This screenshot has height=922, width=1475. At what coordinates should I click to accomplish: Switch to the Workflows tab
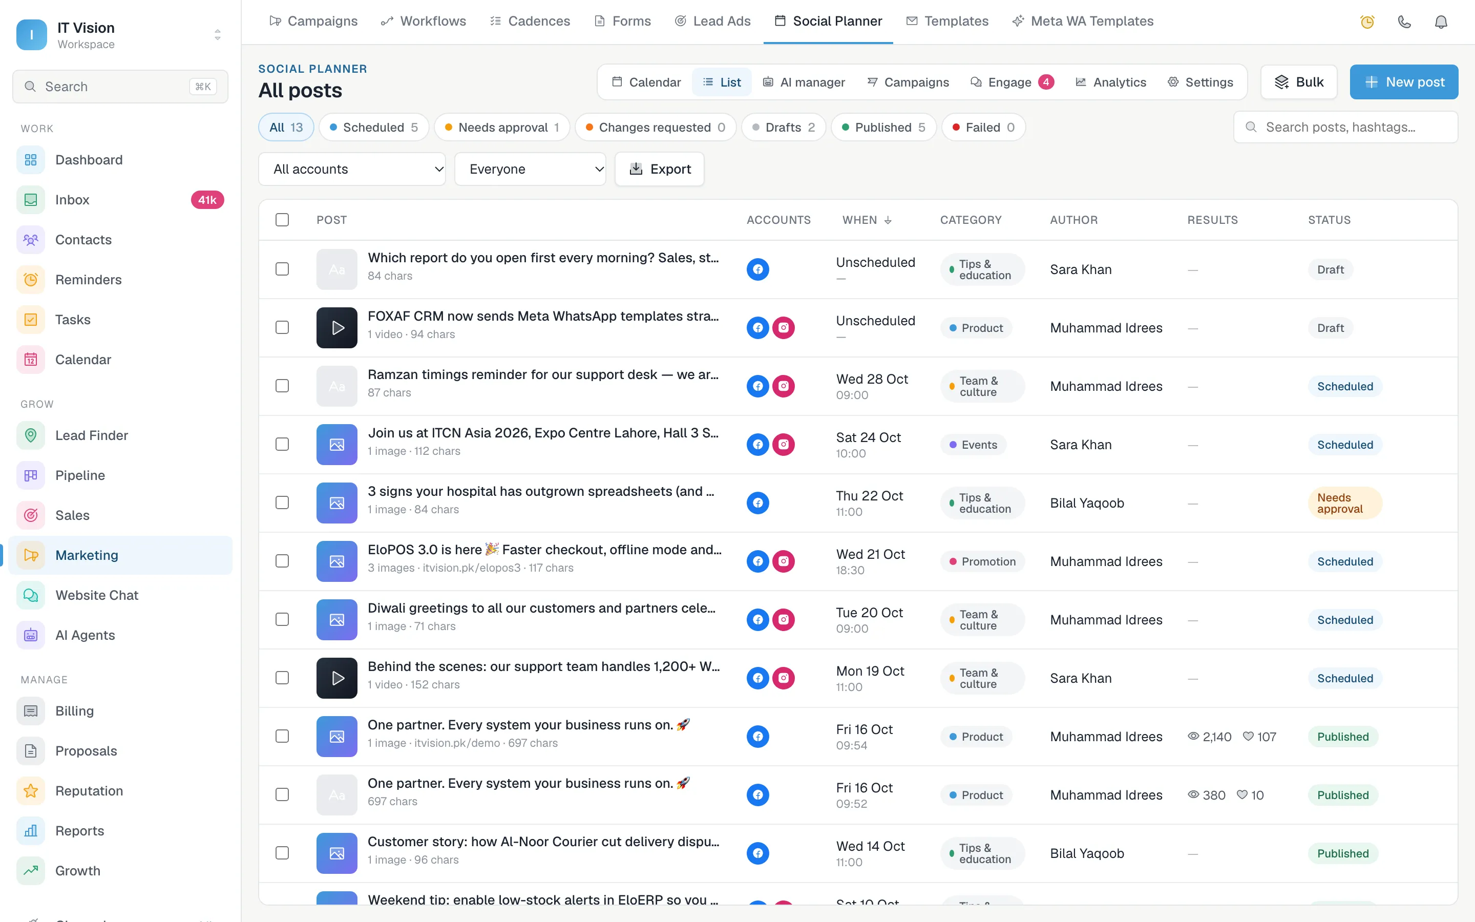423,22
